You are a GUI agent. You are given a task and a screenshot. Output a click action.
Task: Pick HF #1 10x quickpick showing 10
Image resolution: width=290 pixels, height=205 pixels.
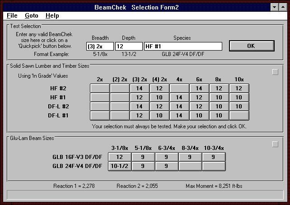coord(239,97)
